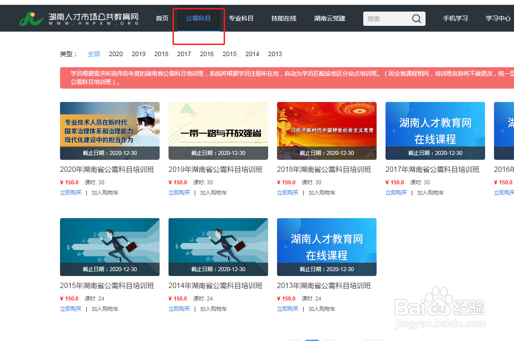Filter courses by year 2013
This screenshot has height=341, width=514.
click(275, 54)
